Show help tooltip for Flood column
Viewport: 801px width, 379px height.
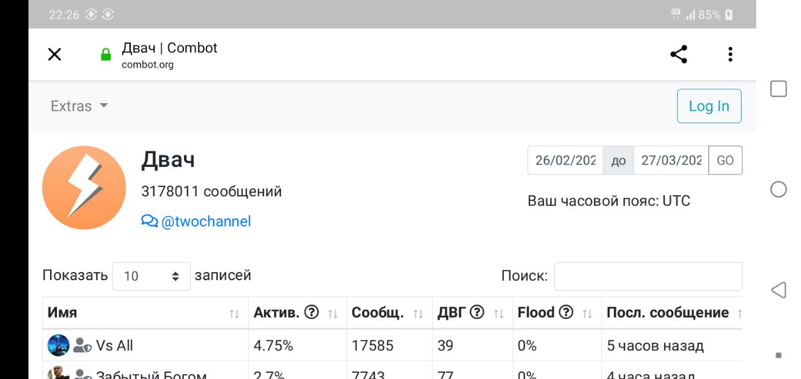(x=566, y=312)
